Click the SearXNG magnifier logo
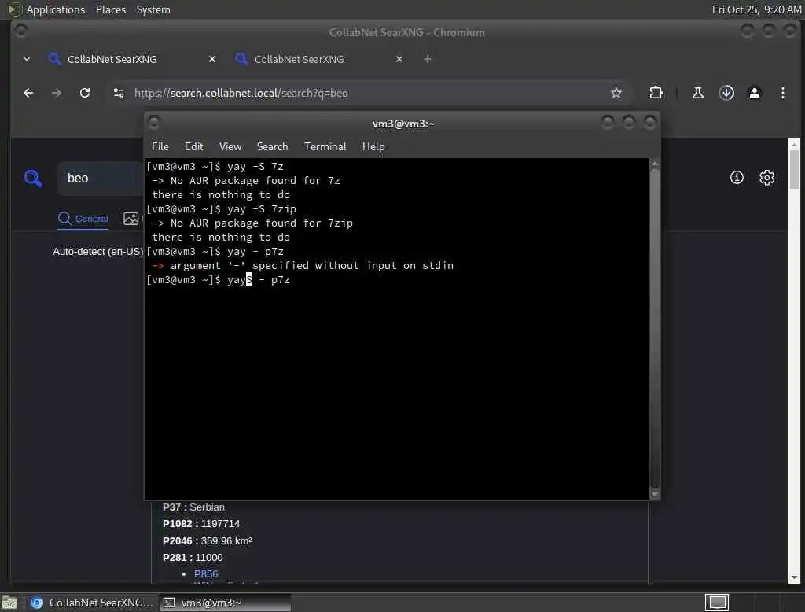The image size is (805, 612). (33, 179)
